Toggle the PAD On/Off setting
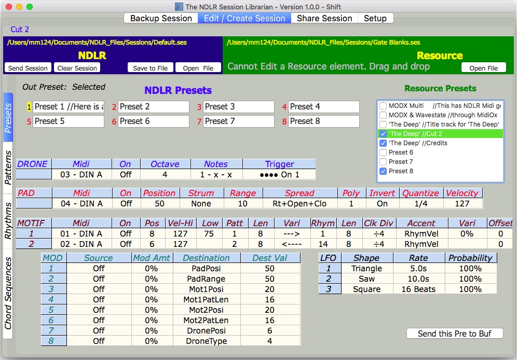Screen dimensions: 517x360 126,204
